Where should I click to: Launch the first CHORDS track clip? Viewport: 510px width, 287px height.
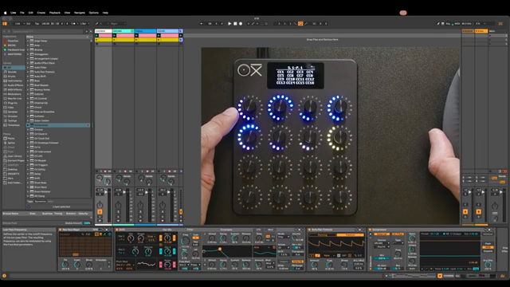click(x=97, y=35)
